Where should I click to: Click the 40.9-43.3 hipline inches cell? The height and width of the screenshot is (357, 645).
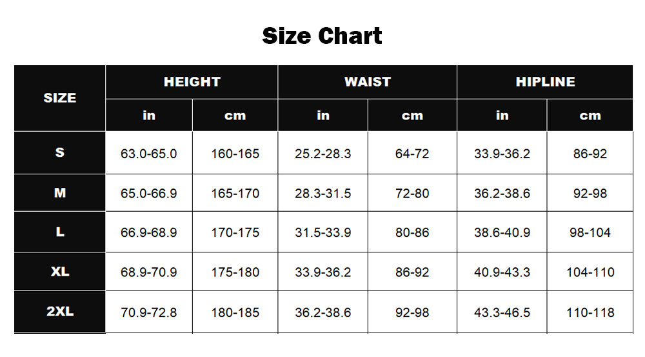[502, 272]
